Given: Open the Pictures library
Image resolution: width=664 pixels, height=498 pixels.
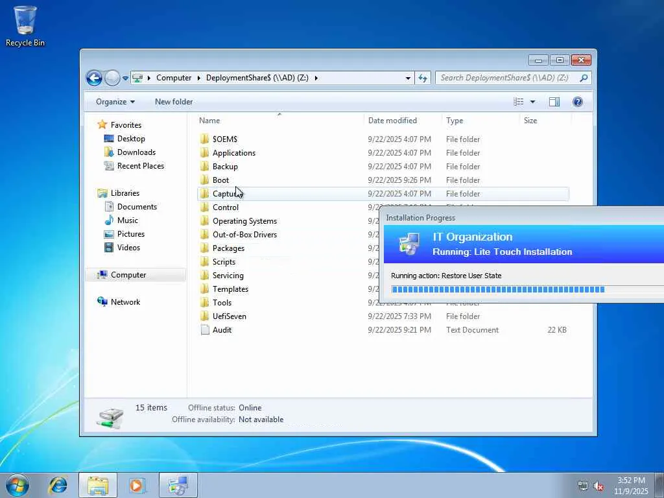Looking at the screenshot, I should [x=131, y=233].
